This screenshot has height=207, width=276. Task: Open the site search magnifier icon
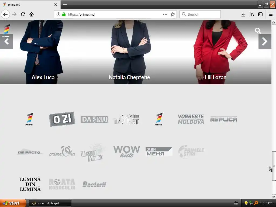258,30
